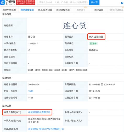Click exclusive period 2014-03-28 至 2024-03-27
Screen dimensions: 124x132
[x=102, y=84]
